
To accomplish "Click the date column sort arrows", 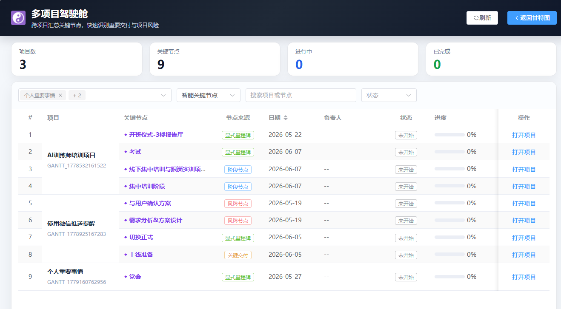I will point(286,118).
